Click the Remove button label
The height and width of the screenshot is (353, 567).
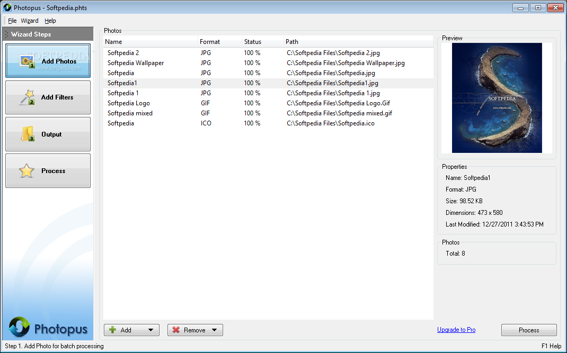coord(194,330)
